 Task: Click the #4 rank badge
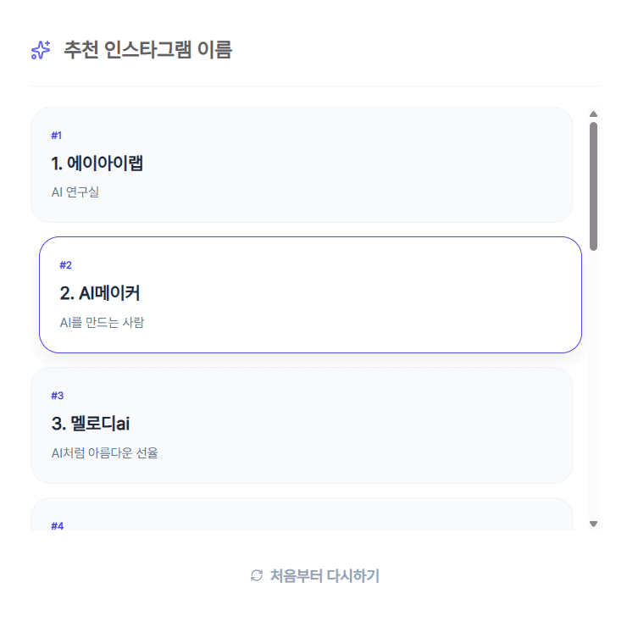pos(57,525)
